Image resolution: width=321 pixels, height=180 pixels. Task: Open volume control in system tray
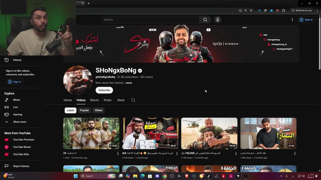pyautogui.click(x=303, y=176)
